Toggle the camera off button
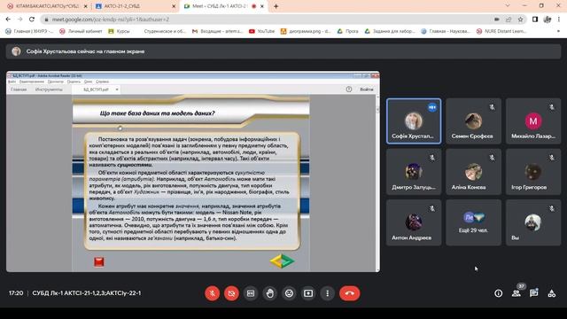Screen dimensions: 567x319 (x=231, y=293)
